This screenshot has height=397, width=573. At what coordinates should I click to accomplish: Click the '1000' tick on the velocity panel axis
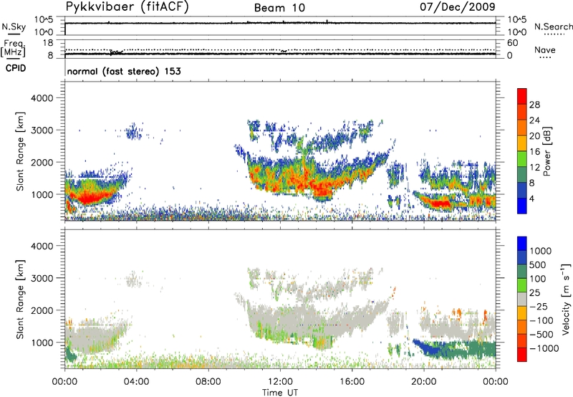click(42, 343)
